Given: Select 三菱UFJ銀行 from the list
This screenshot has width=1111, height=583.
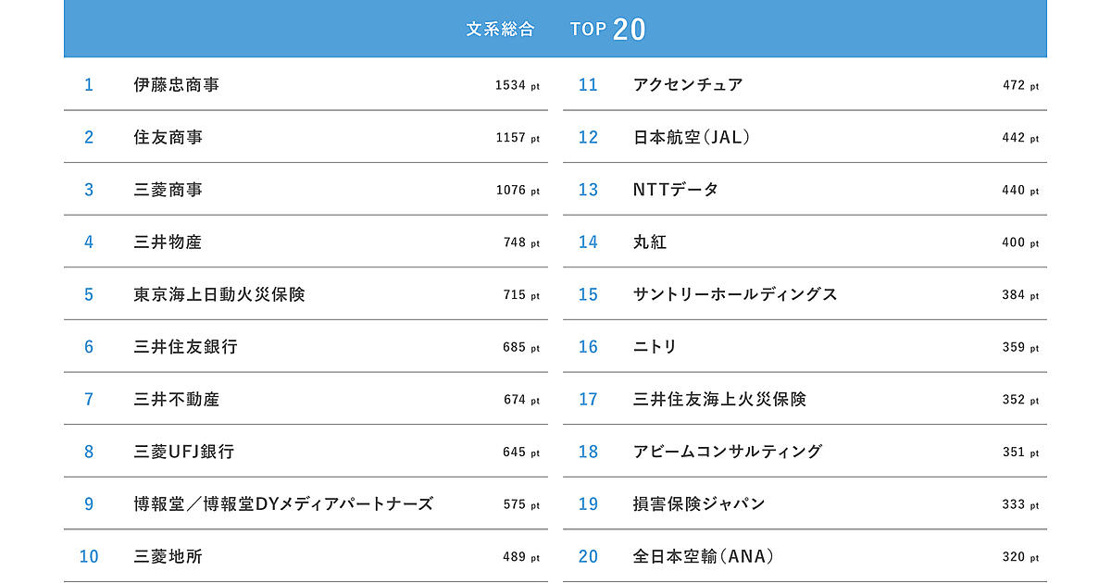Looking at the screenshot, I should click(183, 452).
